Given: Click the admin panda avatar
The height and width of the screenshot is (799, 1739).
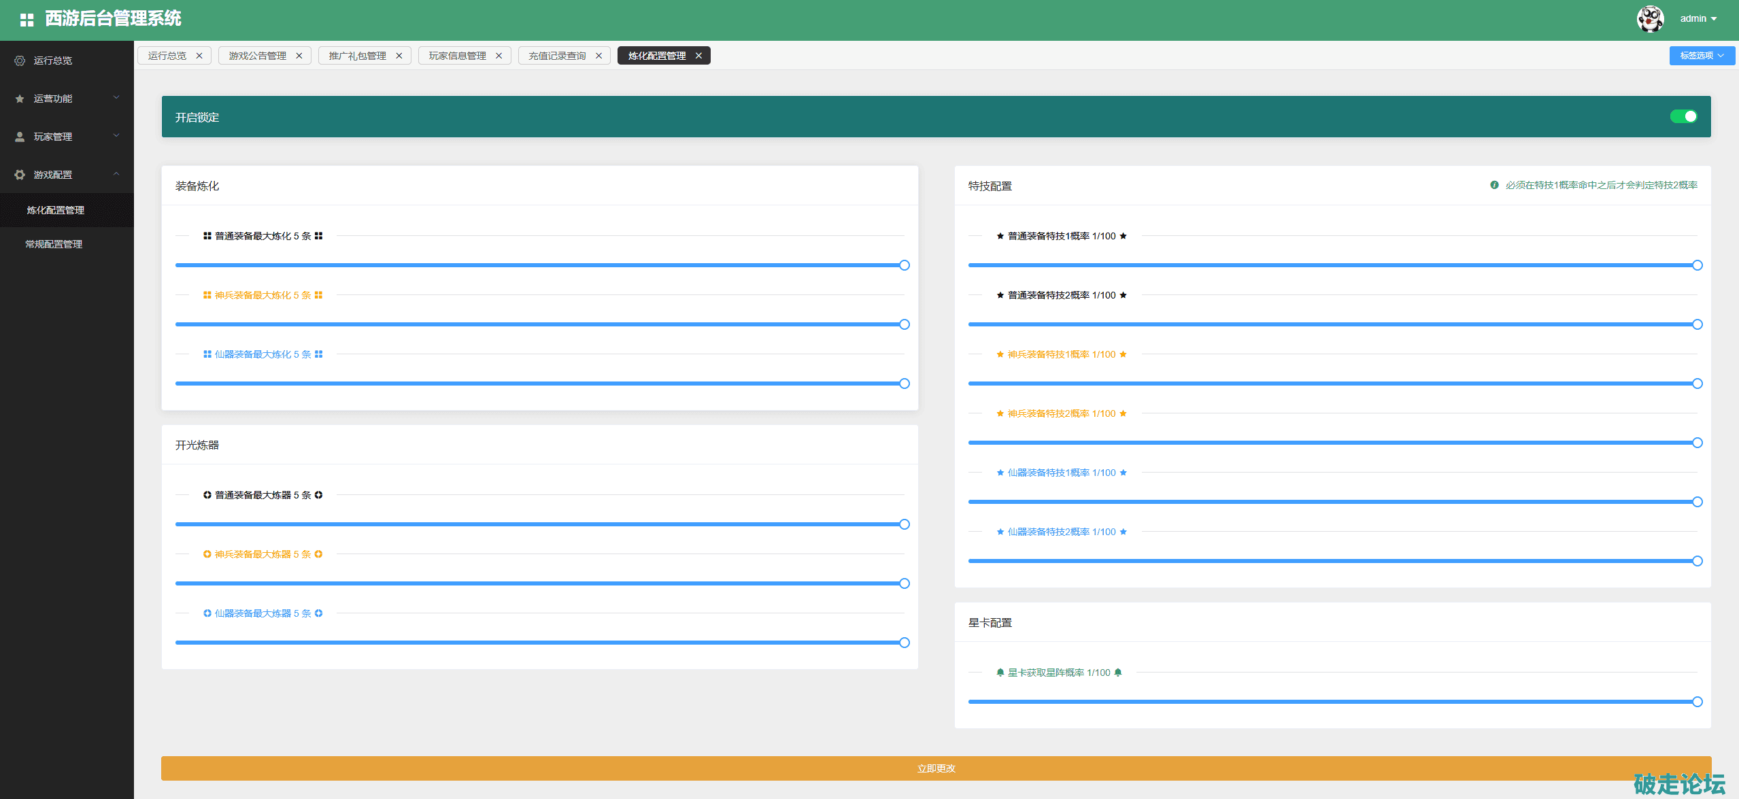Looking at the screenshot, I should pos(1649,18).
